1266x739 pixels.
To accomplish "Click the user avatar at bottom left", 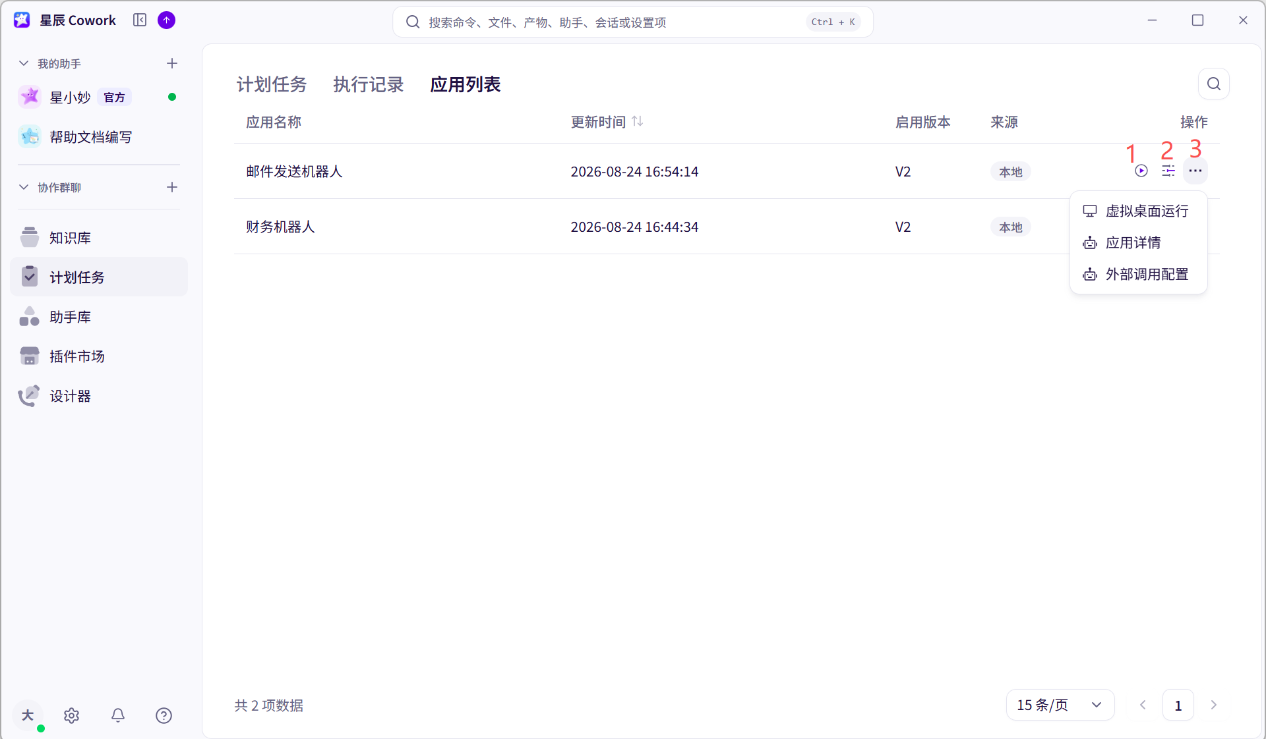I will tap(28, 715).
